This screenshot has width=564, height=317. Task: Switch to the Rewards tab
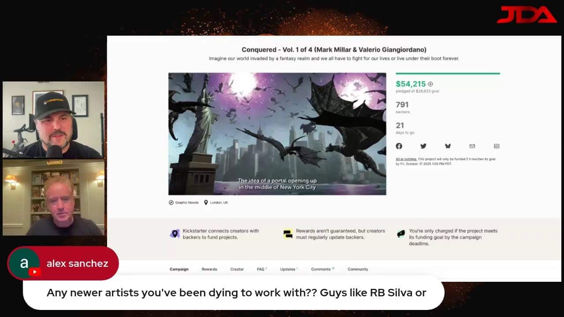(x=209, y=269)
